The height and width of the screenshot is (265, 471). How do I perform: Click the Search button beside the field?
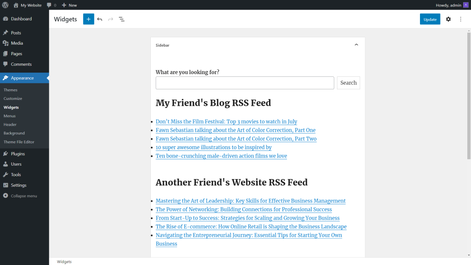pyautogui.click(x=348, y=83)
